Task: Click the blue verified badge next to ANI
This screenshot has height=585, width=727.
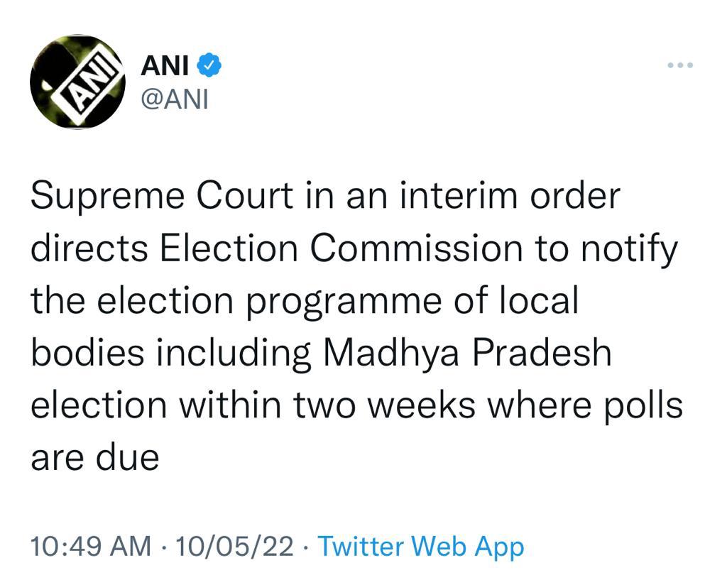Action: point(209,65)
